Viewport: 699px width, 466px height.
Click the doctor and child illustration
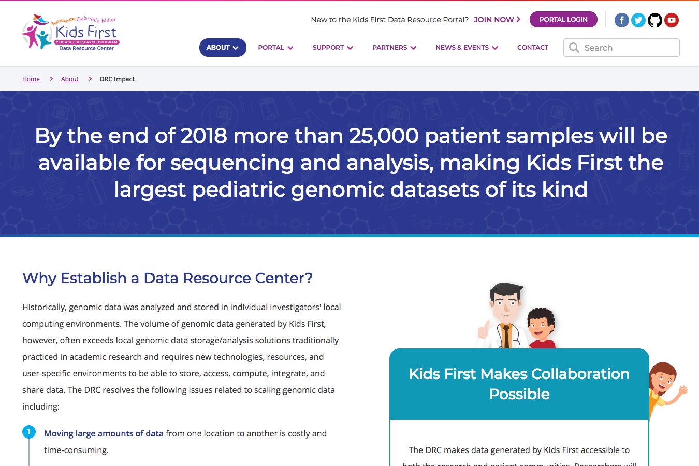click(516, 316)
